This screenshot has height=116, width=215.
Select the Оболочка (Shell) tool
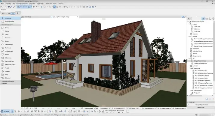click(x=11, y=58)
